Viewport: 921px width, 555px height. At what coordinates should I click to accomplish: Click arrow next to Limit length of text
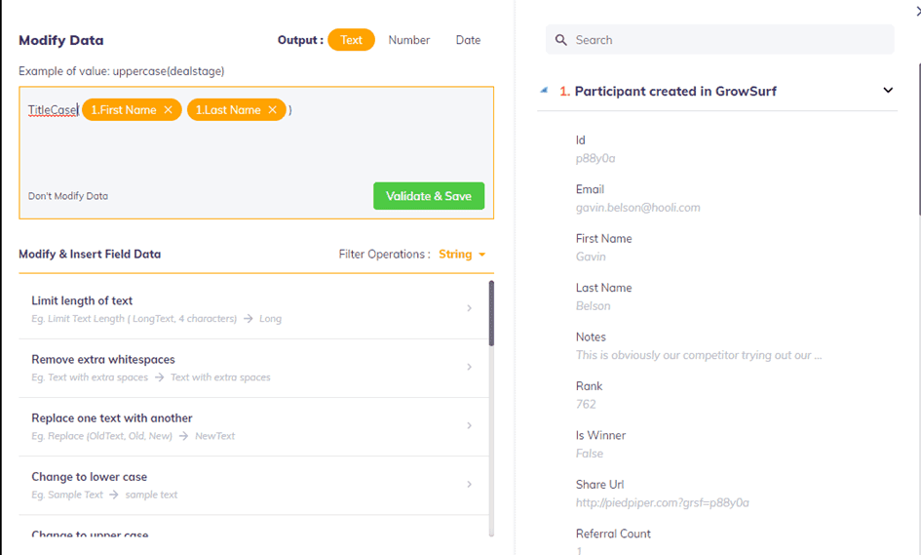[469, 308]
